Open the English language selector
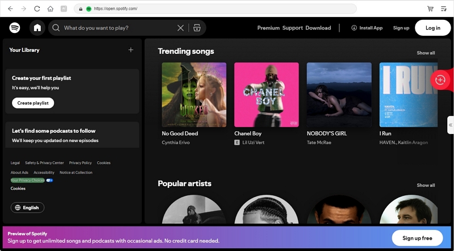The height and width of the screenshot is (251, 454). click(x=27, y=207)
